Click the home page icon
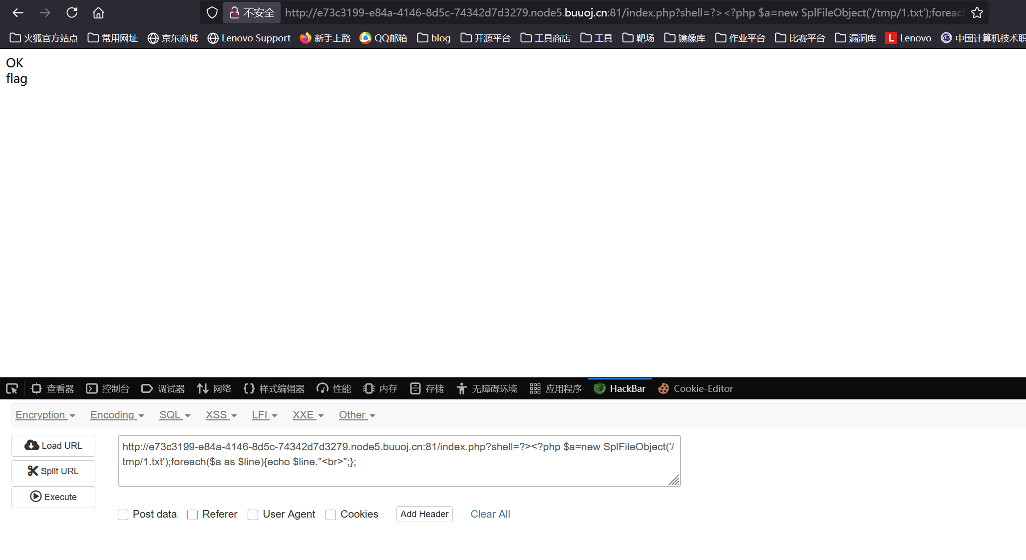This screenshot has height=560, width=1026. [x=98, y=12]
